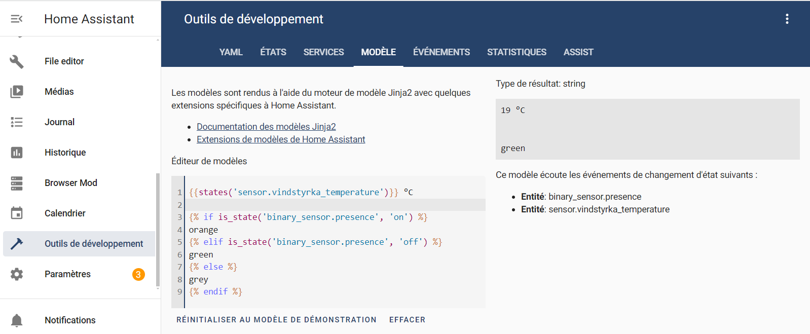Open Paramètres in sidebar
This screenshot has width=810, height=334.
pyautogui.click(x=79, y=274)
